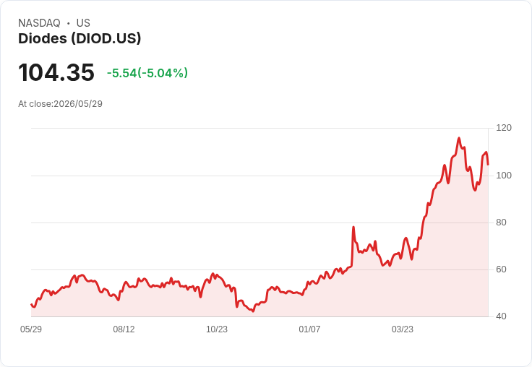Click the 120 y-axis price label
This screenshot has width=532, height=367.
pyautogui.click(x=504, y=128)
